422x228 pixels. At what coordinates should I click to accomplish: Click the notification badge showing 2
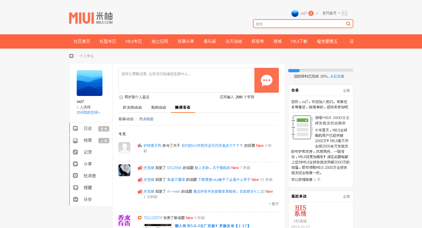point(311,13)
